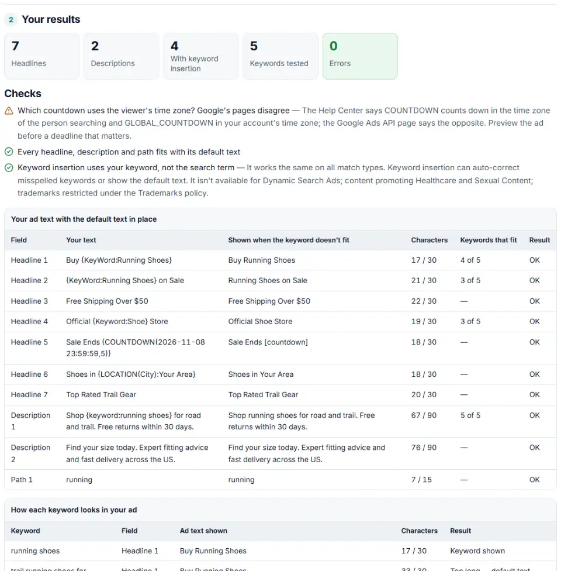Click 'Shown when the keyword doesn't fit' header
This screenshot has width=561, height=571.
289,240
